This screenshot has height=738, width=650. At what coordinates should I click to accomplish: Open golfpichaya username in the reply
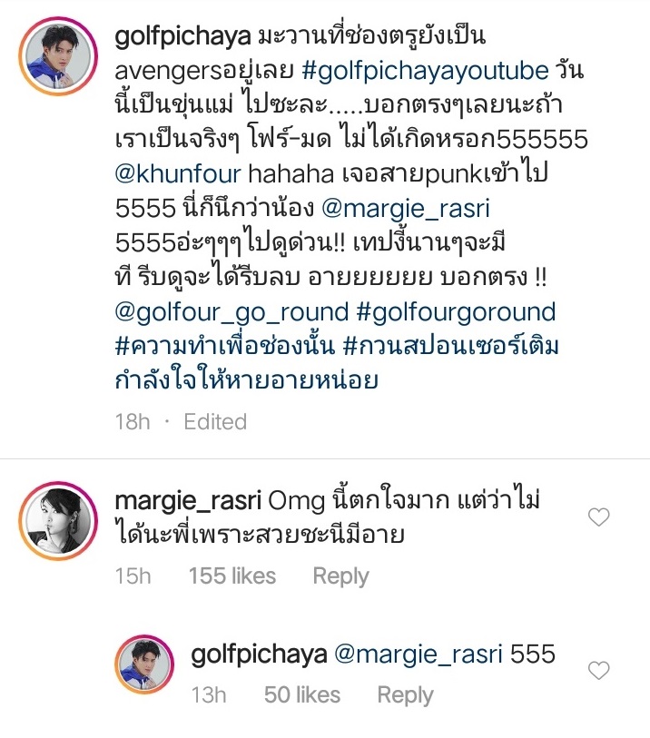pos(259,655)
